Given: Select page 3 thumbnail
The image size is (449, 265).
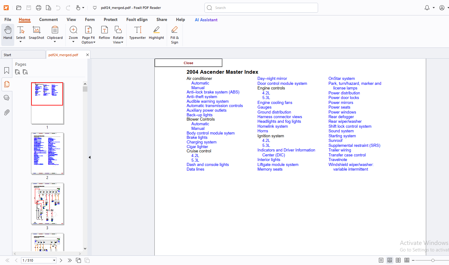Looking at the screenshot, I should tap(47, 204).
